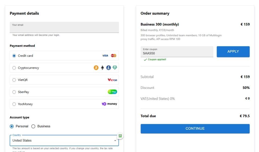259x152 pixels.
Task: Open the Country dropdown arrow
Action: point(115,141)
